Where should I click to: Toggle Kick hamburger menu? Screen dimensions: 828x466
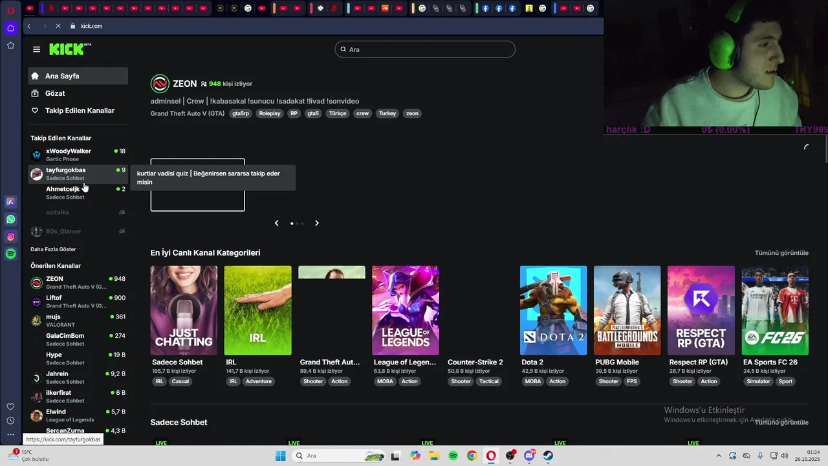tap(36, 49)
